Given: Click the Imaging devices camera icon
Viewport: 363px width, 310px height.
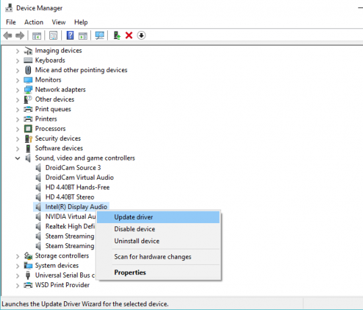Looking at the screenshot, I should pos(28,51).
